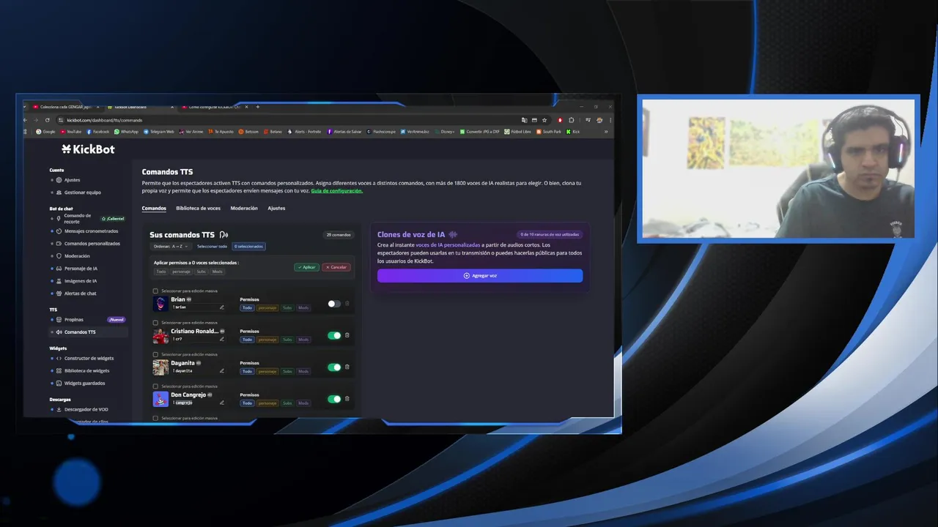Enable the Brian voice toggle

pos(334,304)
